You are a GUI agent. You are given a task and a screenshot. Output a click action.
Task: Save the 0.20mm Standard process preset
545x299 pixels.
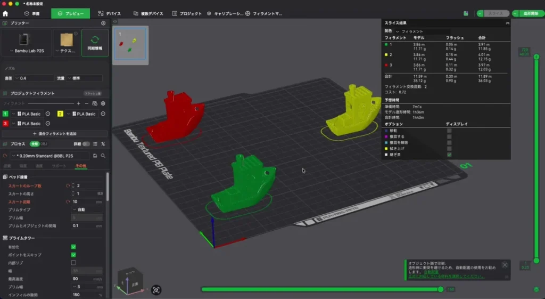(x=95, y=156)
